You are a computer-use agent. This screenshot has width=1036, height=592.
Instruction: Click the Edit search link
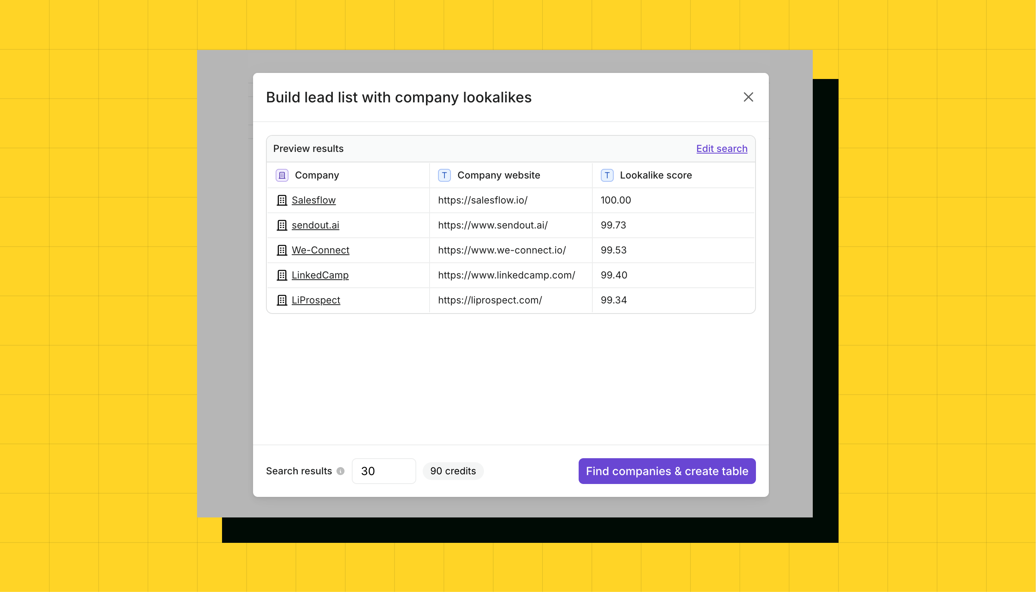click(x=721, y=148)
